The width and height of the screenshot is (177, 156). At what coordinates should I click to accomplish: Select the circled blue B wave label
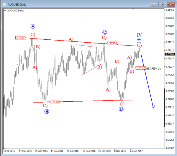(47, 111)
